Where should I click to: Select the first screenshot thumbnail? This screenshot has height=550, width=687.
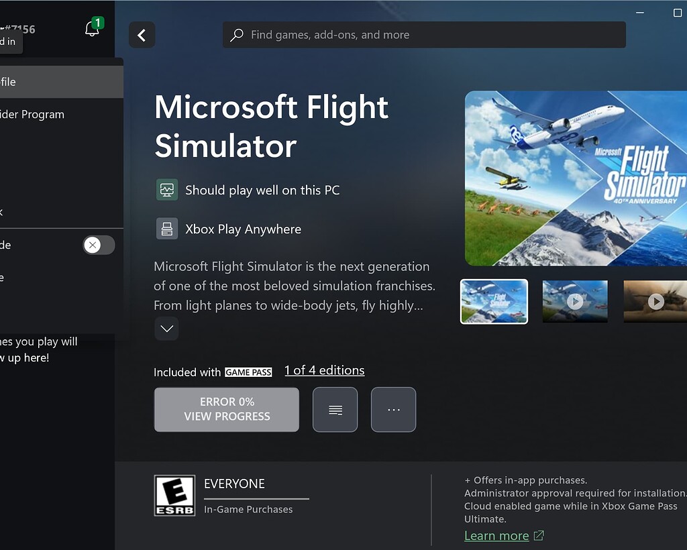(x=494, y=302)
